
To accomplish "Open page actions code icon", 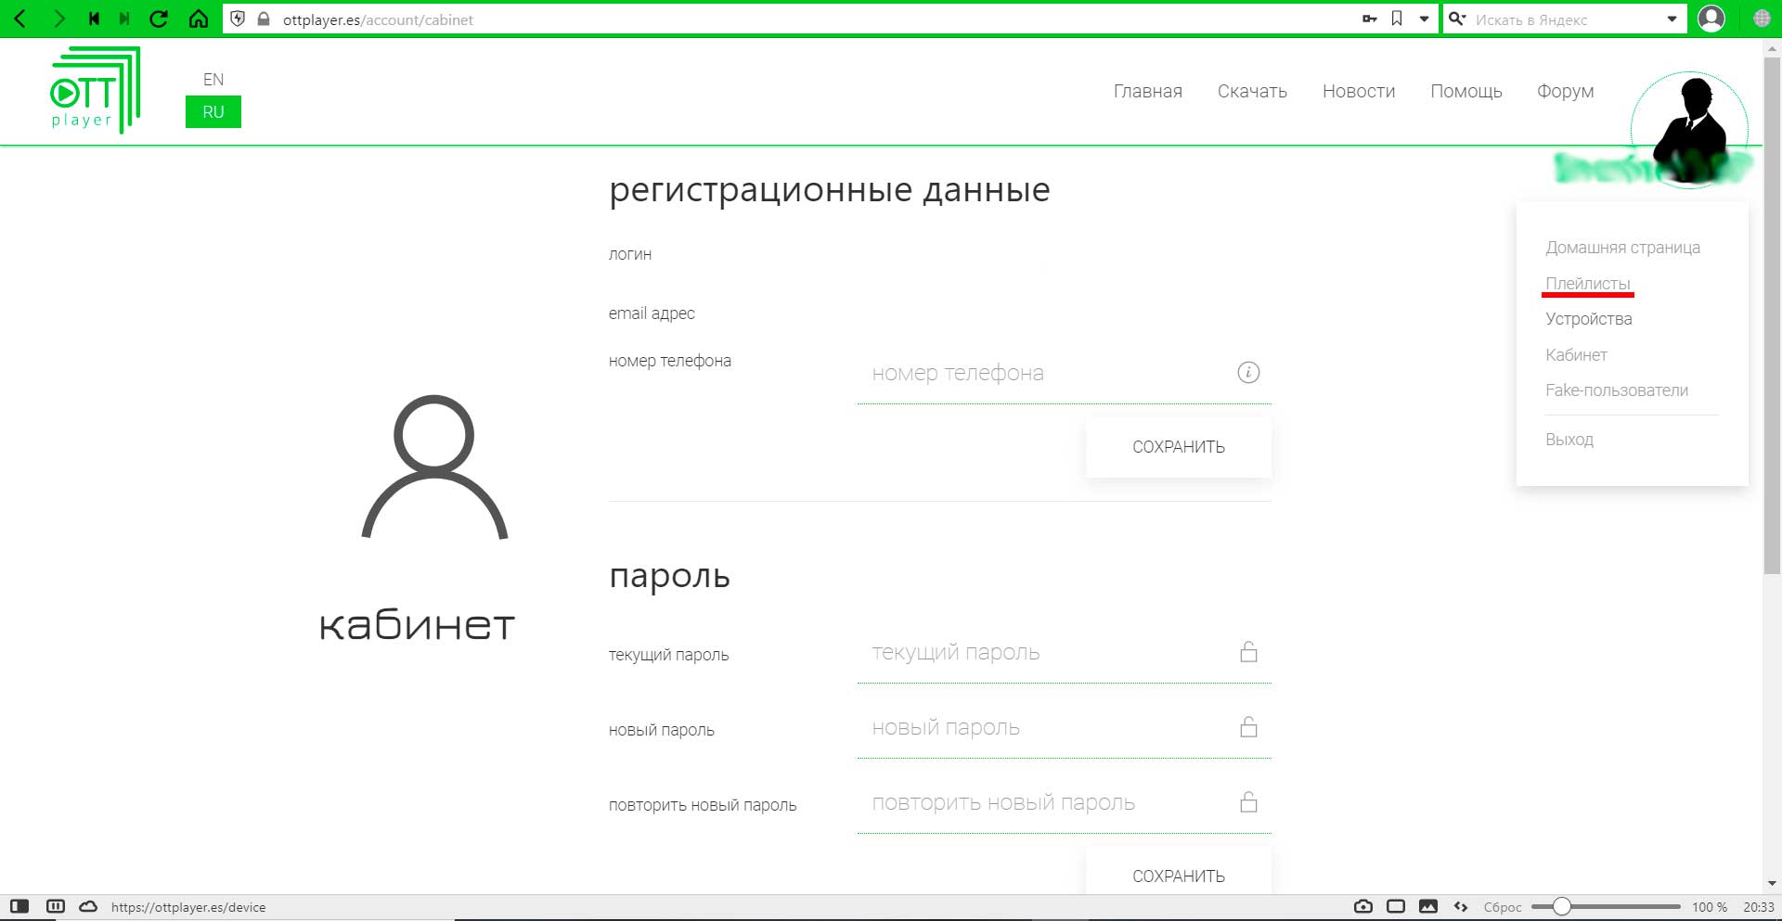I will [x=1461, y=906].
